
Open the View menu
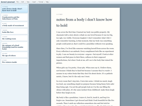point(28,2)
